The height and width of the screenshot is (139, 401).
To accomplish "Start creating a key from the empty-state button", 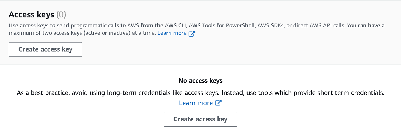I will click(x=200, y=119).
